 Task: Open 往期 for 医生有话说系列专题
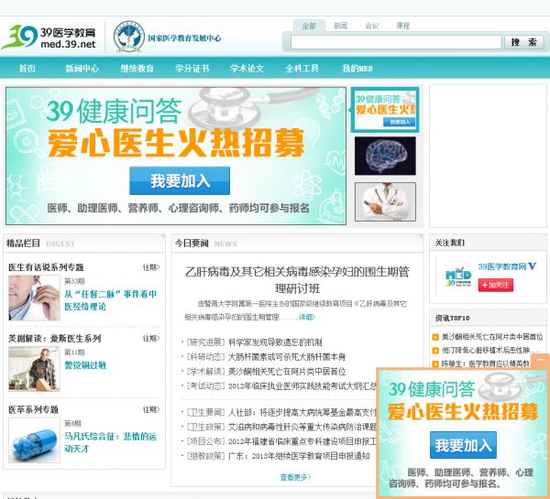click(x=151, y=267)
